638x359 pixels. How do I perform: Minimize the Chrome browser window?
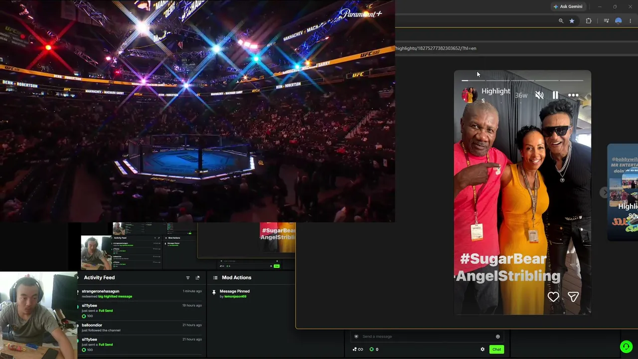tap(600, 6)
